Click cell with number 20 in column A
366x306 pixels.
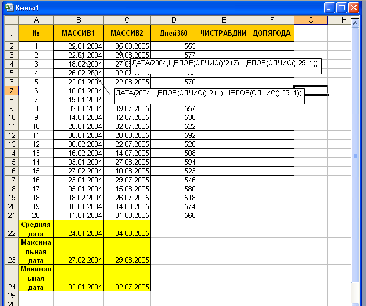click(x=36, y=215)
